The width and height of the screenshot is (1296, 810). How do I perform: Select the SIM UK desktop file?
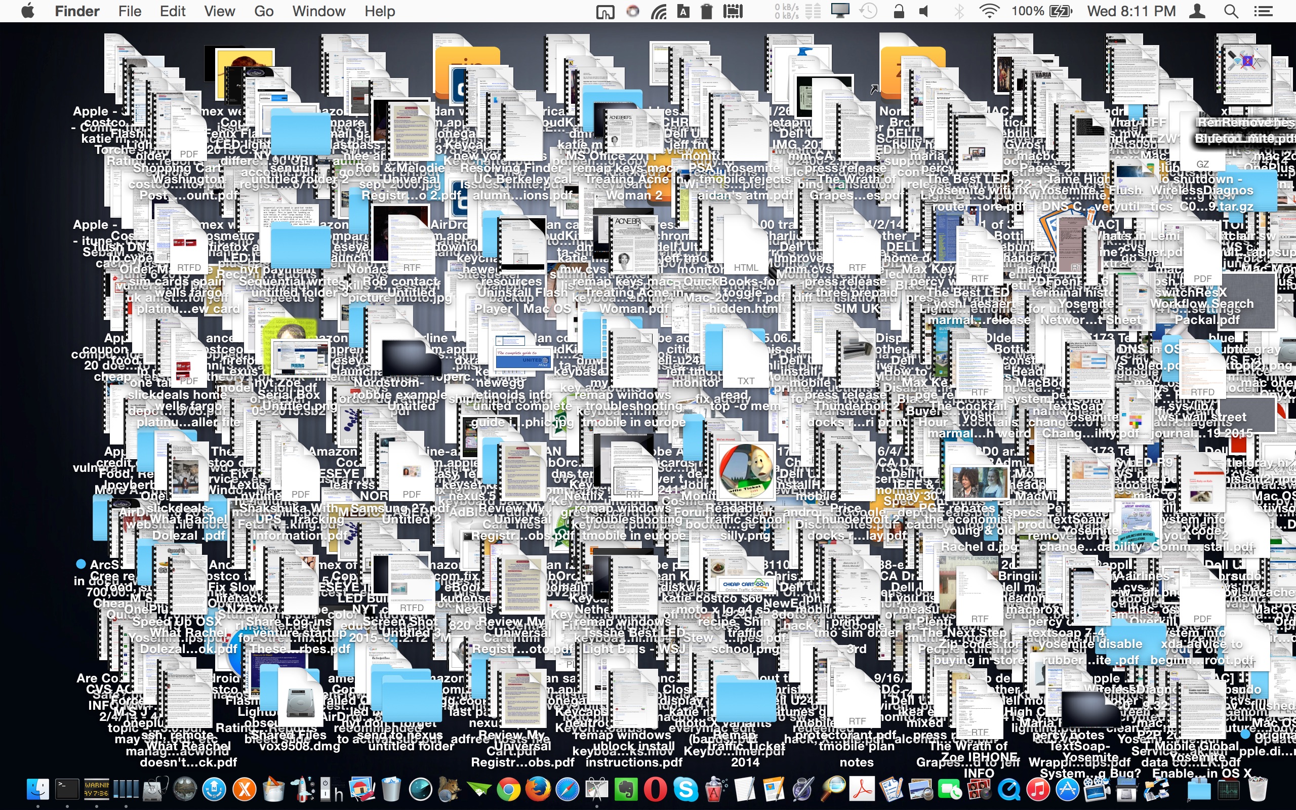tap(857, 309)
